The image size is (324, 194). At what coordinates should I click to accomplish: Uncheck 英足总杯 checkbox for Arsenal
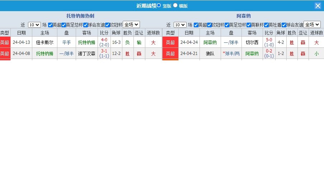pos(227,25)
